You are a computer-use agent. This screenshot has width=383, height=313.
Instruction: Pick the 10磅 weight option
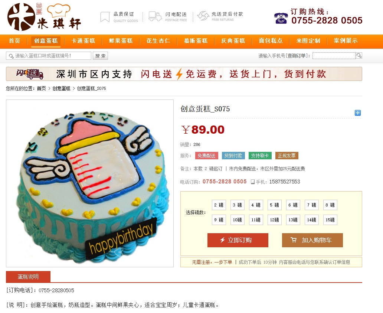(237, 220)
